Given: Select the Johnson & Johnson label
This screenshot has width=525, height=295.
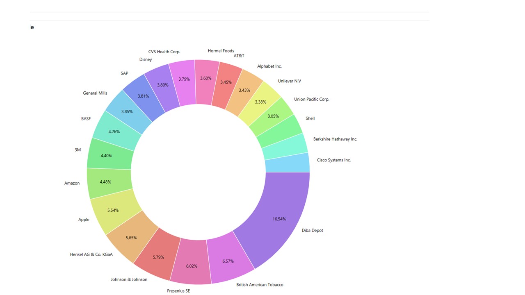Looking at the screenshot, I should 129,279.
